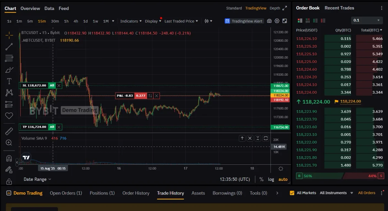Expand the Display dropdown

[x=153, y=21]
